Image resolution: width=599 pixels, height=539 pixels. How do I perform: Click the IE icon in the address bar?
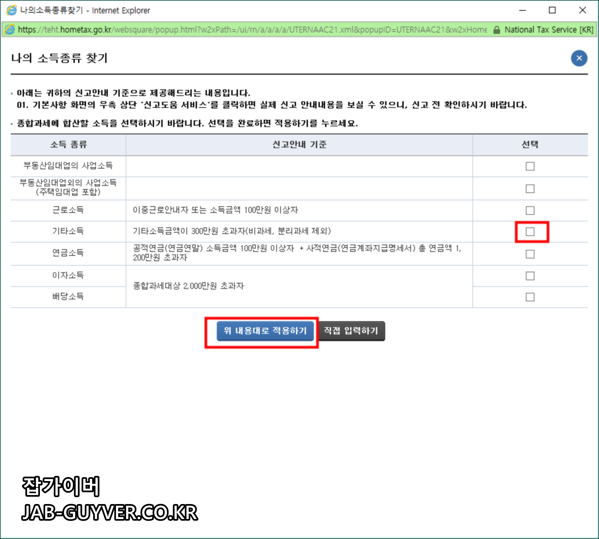(x=11, y=30)
